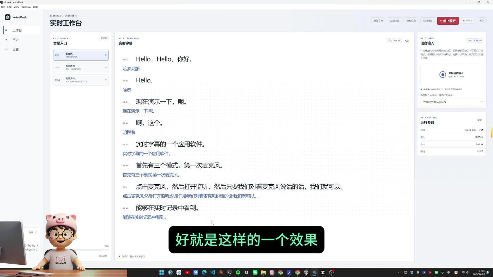Open Visual Studio Code from the taskbar
The width and height of the screenshot is (493, 277).
pos(213,273)
